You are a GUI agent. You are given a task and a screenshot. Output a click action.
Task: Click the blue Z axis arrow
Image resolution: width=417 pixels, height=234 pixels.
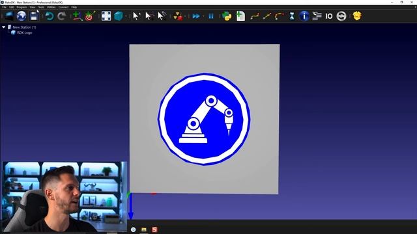(x=130, y=207)
